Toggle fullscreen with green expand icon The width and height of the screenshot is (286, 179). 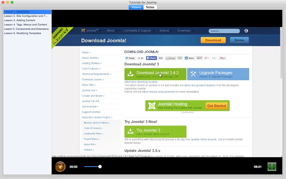[272, 166]
